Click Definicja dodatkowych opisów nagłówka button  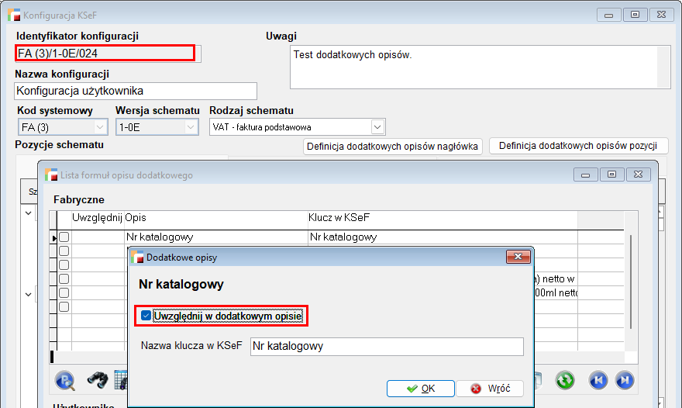pyautogui.click(x=393, y=146)
